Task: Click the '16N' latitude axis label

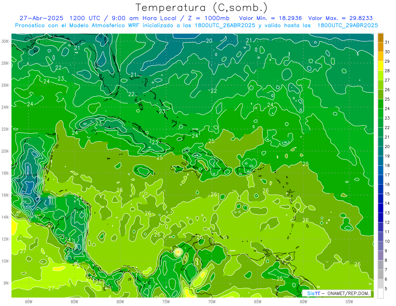Action: coord(5,195)
